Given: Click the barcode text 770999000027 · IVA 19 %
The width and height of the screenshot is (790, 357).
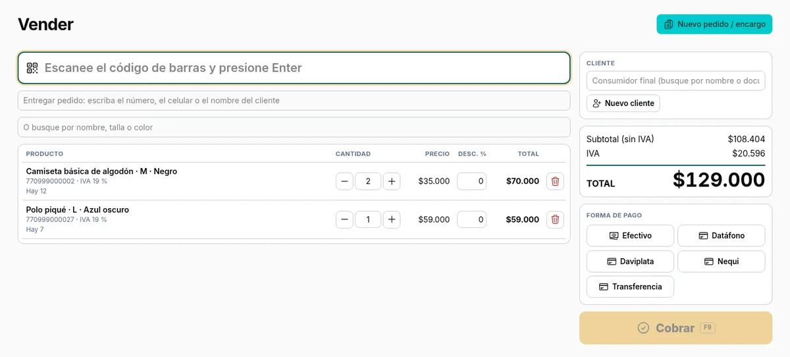Looking at the screenshot, I should tap(66, 219).
